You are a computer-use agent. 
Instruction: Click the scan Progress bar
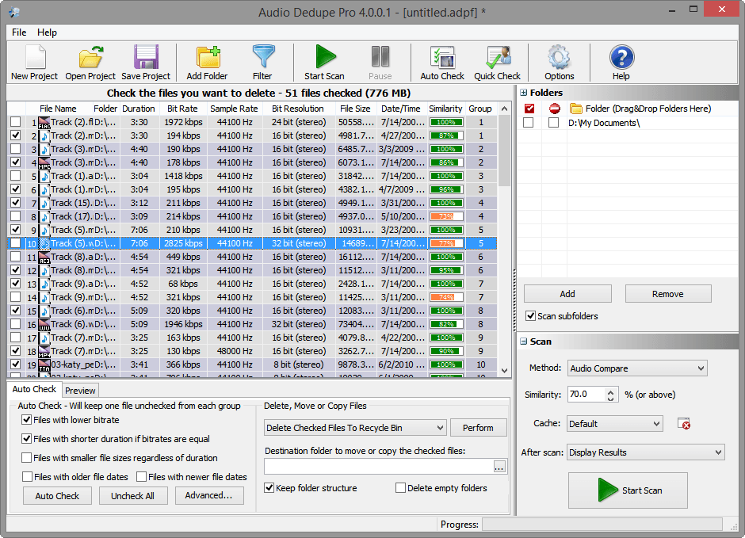point(602,525)
